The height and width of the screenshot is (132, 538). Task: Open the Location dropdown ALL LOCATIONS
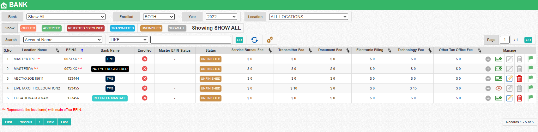(x=308, y=17)
